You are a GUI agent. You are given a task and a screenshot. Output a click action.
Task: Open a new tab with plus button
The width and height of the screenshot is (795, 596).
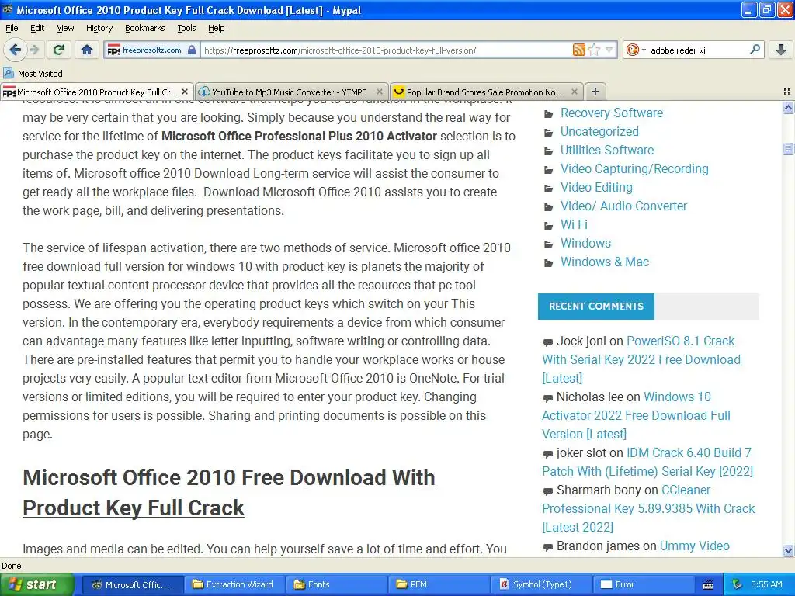(595, 92)
